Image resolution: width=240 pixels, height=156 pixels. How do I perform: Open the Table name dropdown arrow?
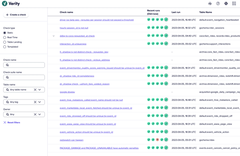click(40, 90)
